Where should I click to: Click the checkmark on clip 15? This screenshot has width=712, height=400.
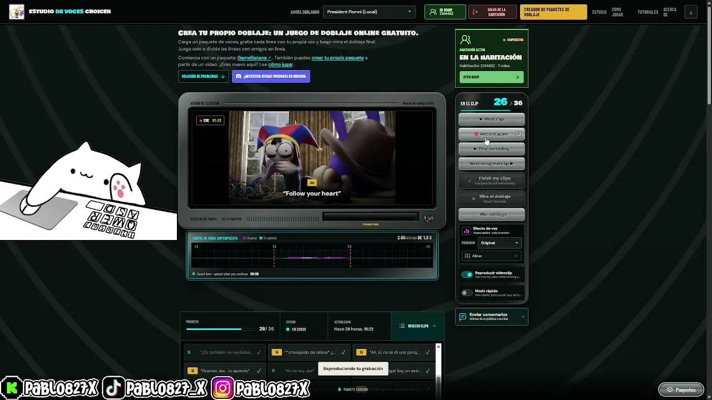[428, 352]
